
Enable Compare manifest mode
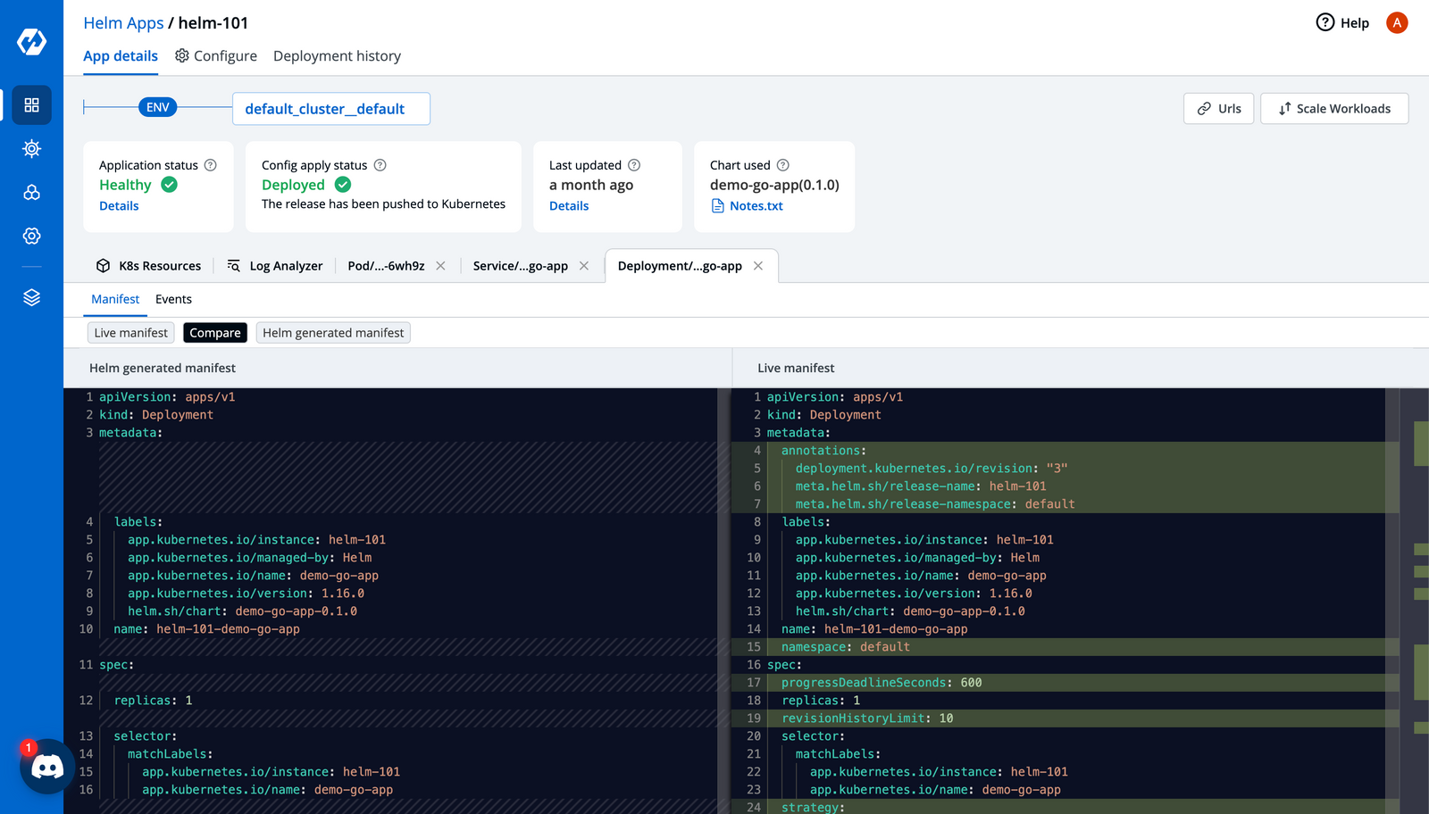(x=214, y=332)
